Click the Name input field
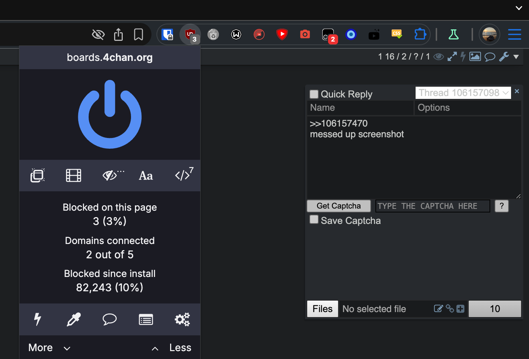This screenshot has width=529, height=359. [360, 108]
